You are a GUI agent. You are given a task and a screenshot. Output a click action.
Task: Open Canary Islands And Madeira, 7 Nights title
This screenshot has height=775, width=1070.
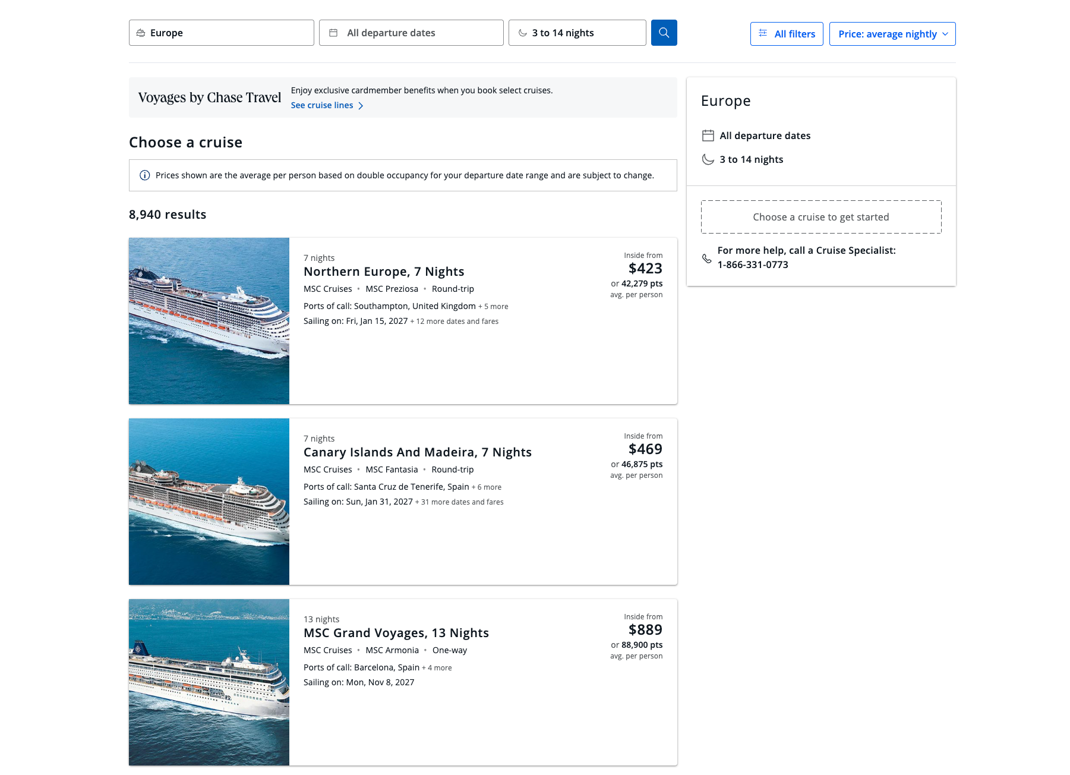418,452
